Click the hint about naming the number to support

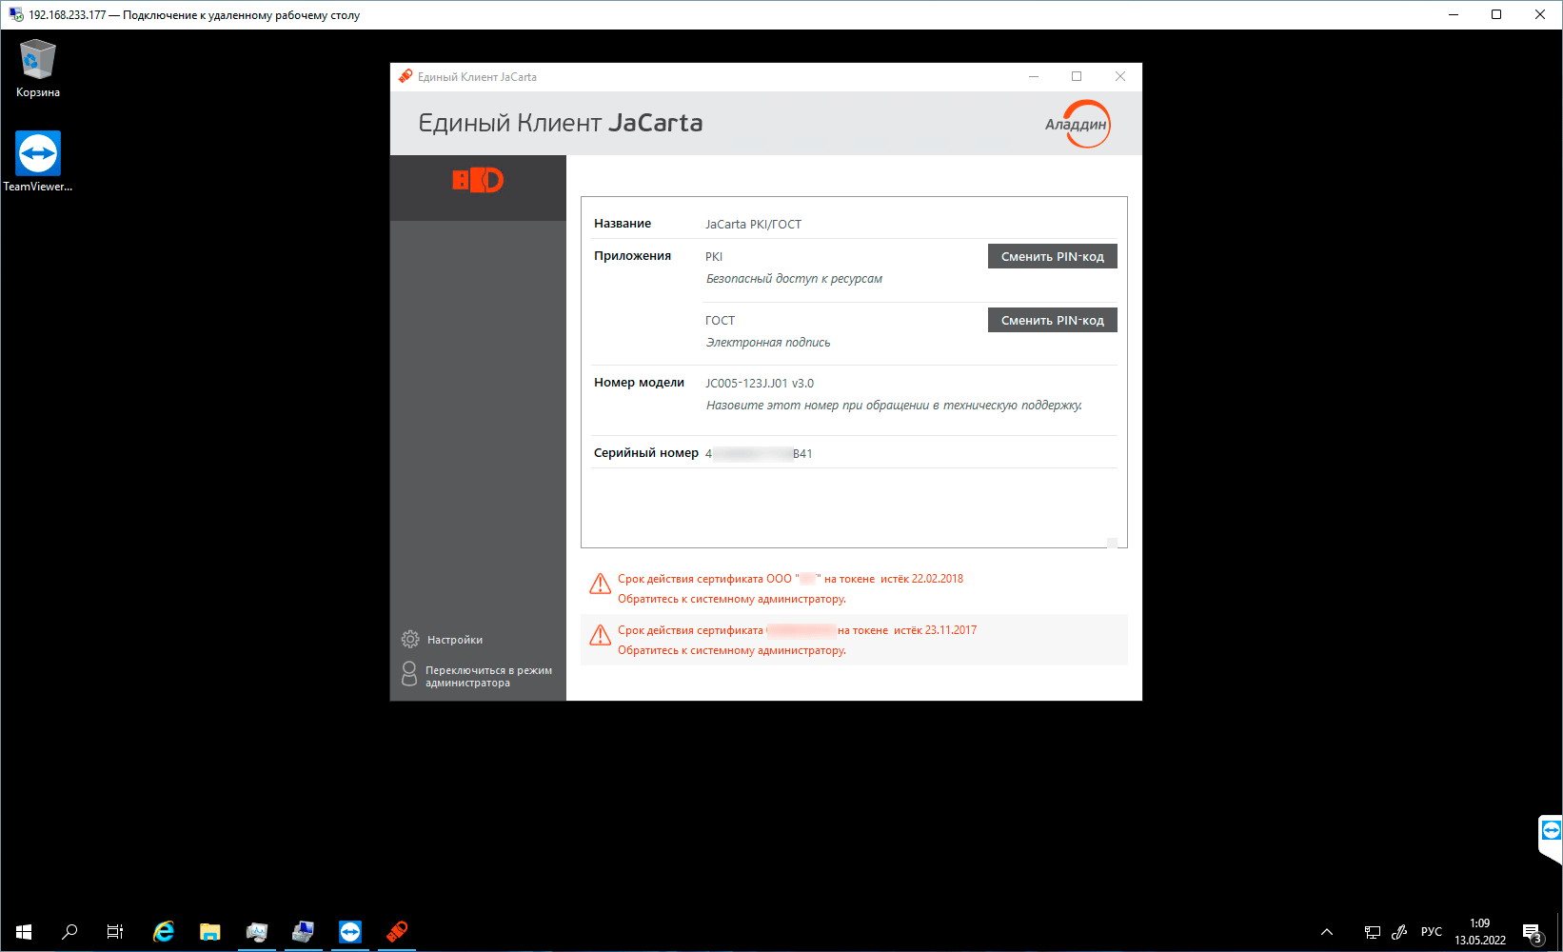coord(894,406)
